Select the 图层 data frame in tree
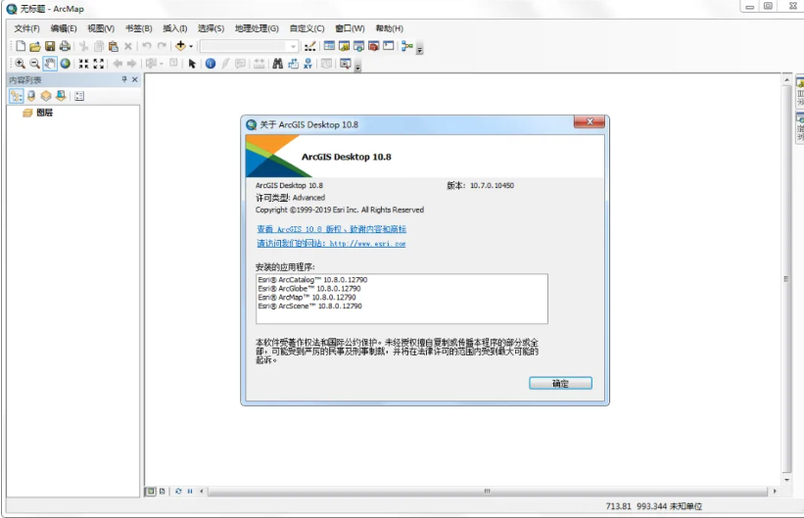The image size is (804, 518). coord(44,113)
